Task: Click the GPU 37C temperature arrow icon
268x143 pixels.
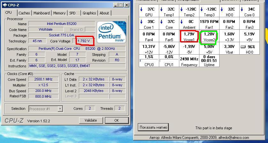Action: (x=141, y=9)
